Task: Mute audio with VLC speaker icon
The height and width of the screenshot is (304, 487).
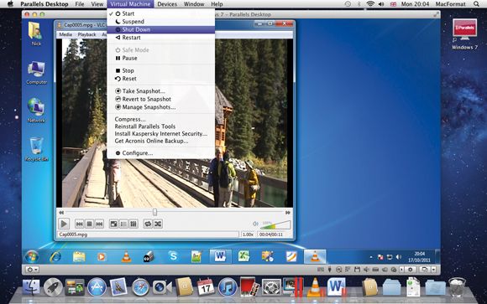Action: 255,224
